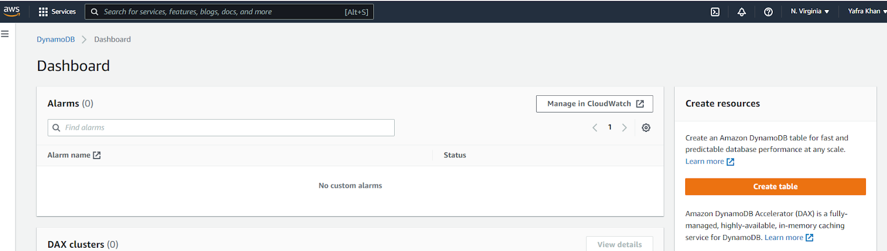Open Learn more link about DAX

click(789, 237)
